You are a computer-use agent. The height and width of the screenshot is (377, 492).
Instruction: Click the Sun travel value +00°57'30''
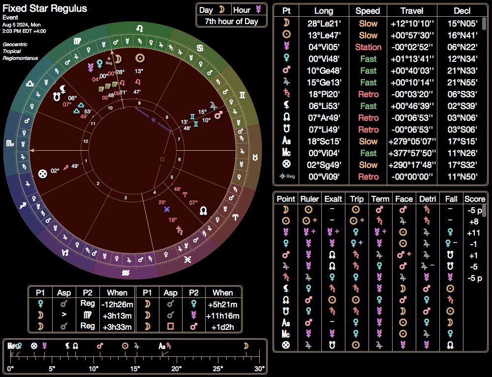(x=412, y=35)
